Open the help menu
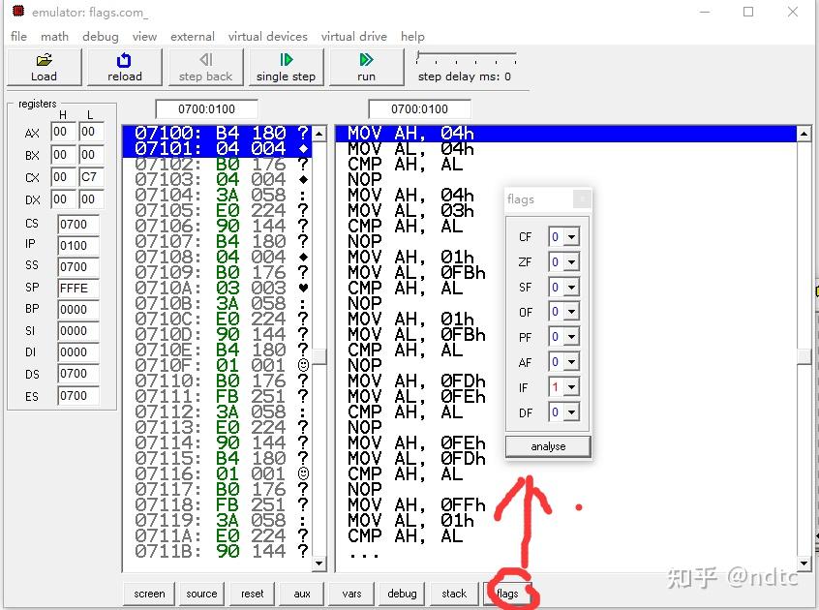The width and height of the screenshot is (819, 610). [412, 36]
